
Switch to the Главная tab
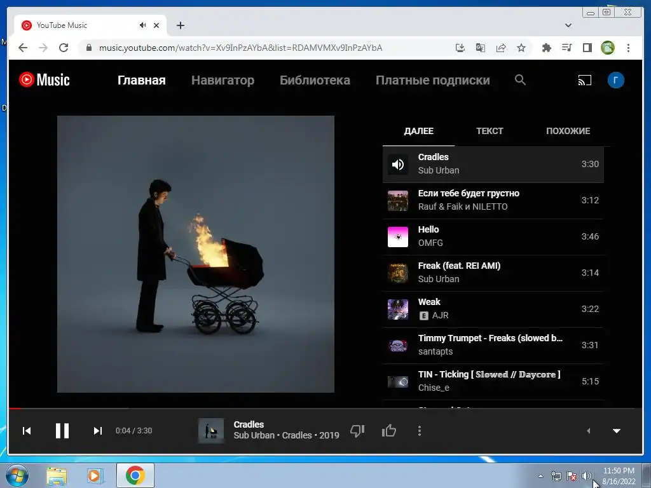point(142,80)
